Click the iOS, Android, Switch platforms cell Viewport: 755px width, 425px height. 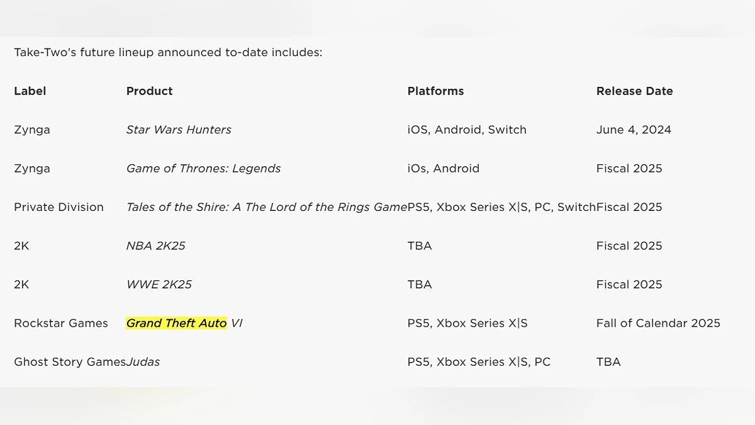467,130
